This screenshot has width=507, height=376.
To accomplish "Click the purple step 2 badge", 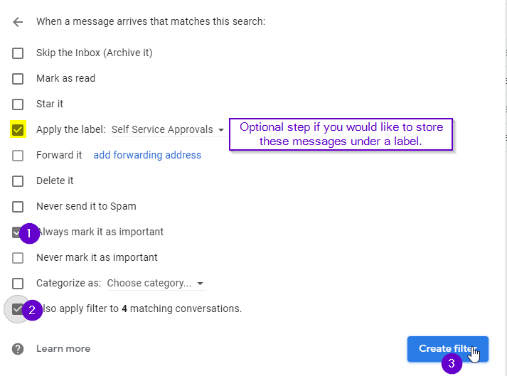I will 32,310.
